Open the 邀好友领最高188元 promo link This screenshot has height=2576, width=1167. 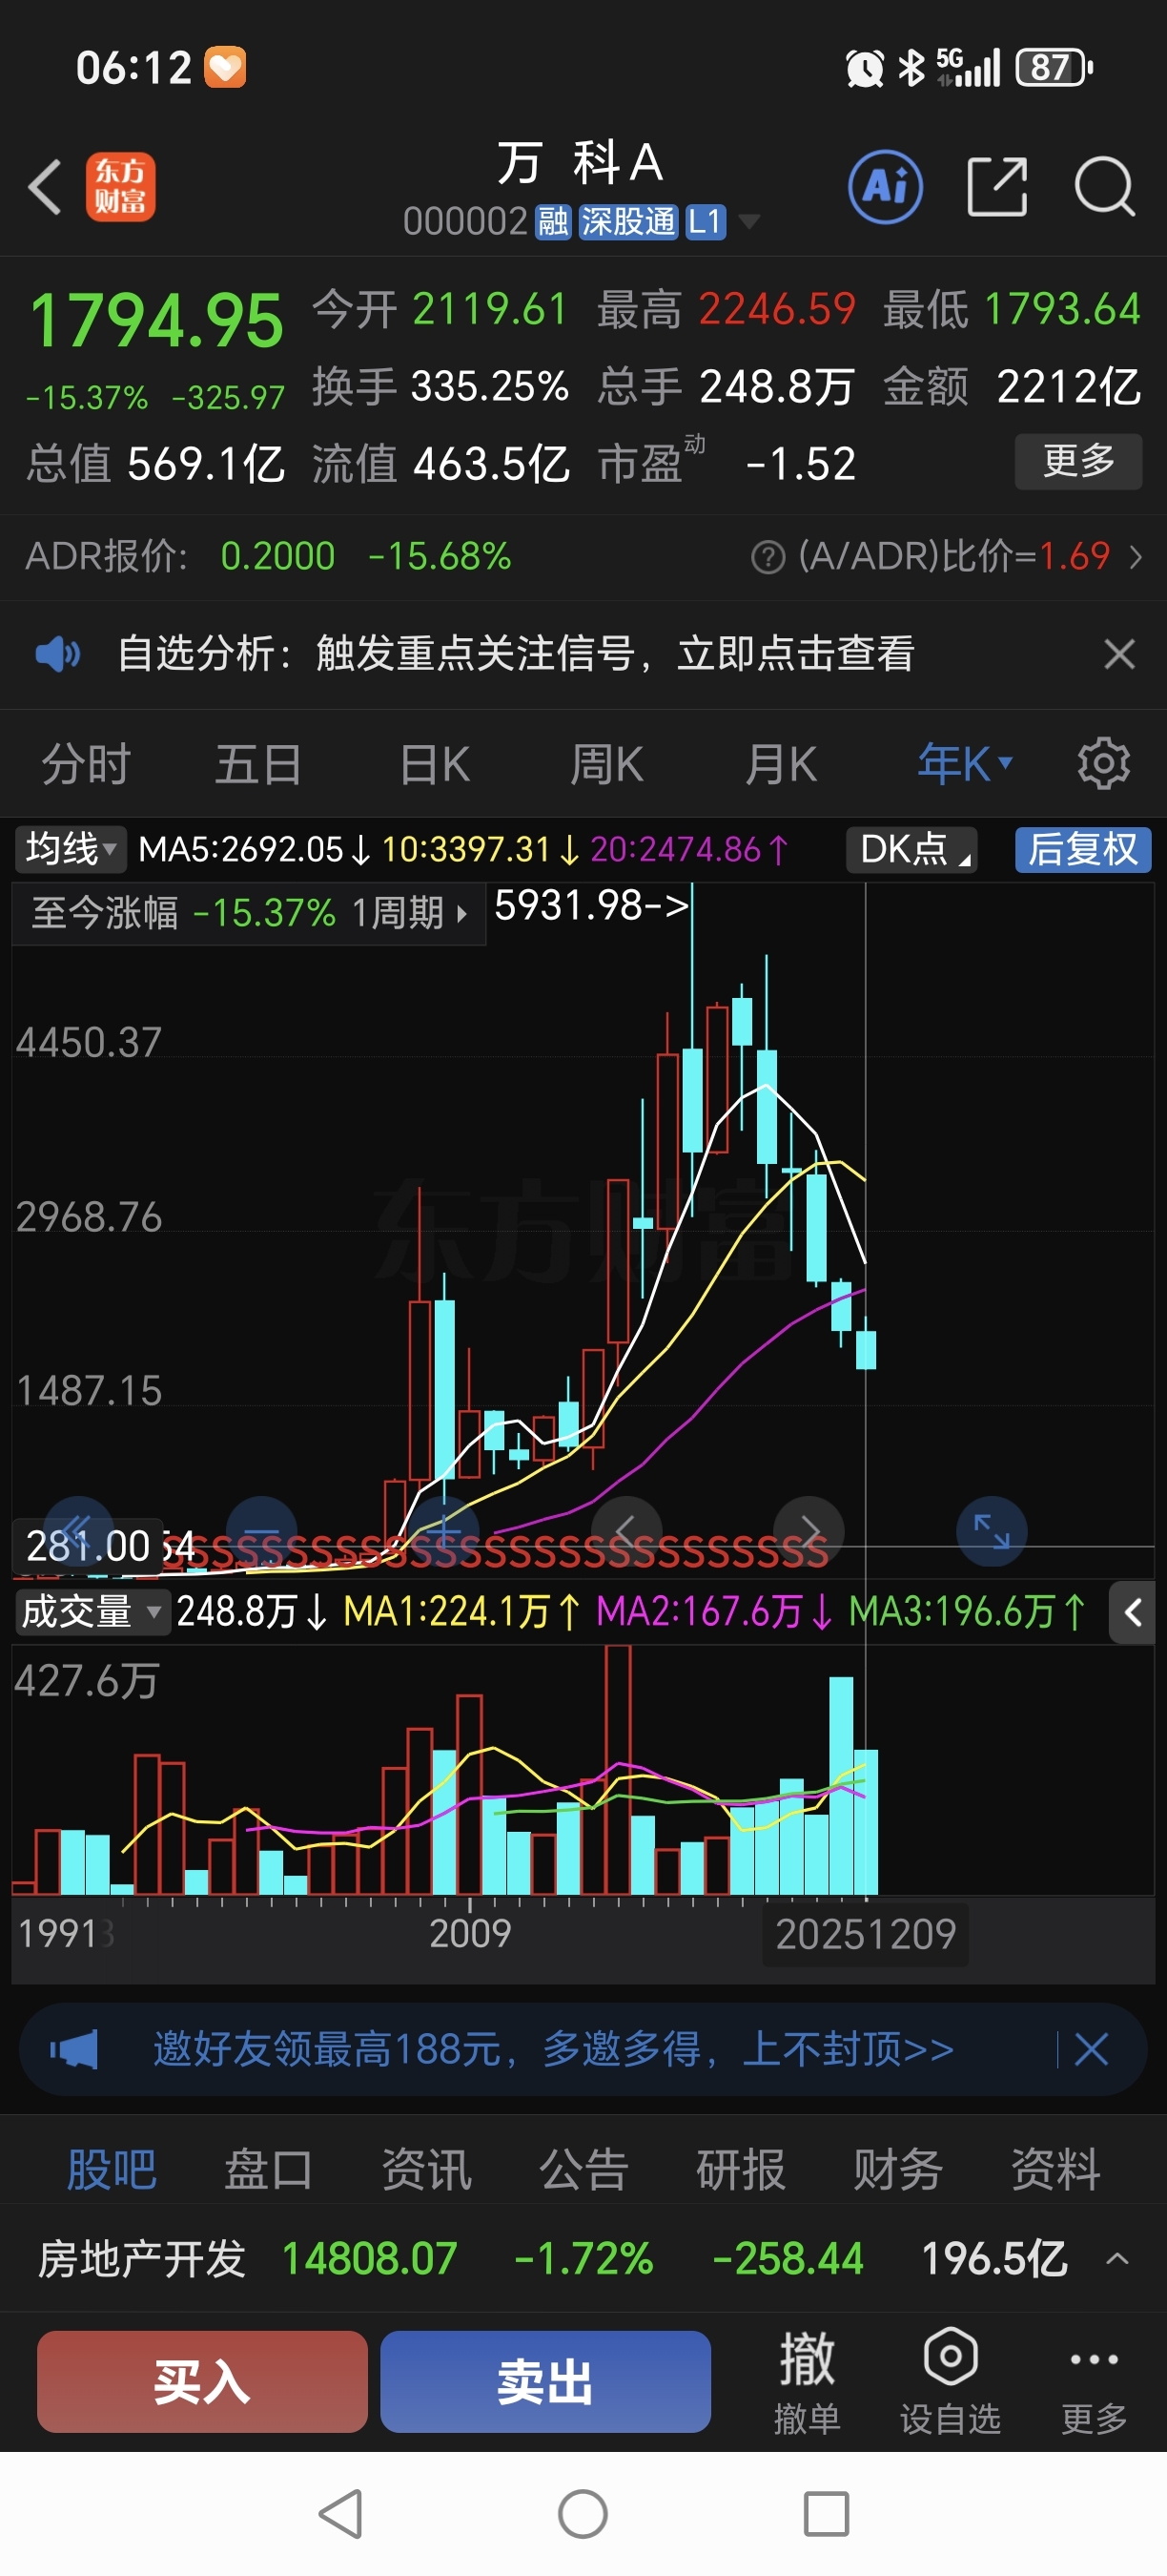[553, 2049]
